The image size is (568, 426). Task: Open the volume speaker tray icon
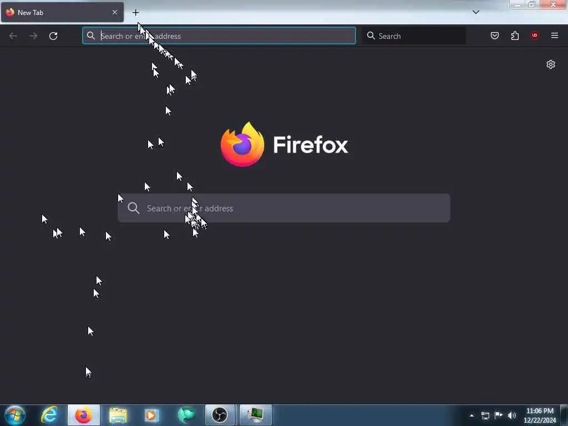(512, 415)
